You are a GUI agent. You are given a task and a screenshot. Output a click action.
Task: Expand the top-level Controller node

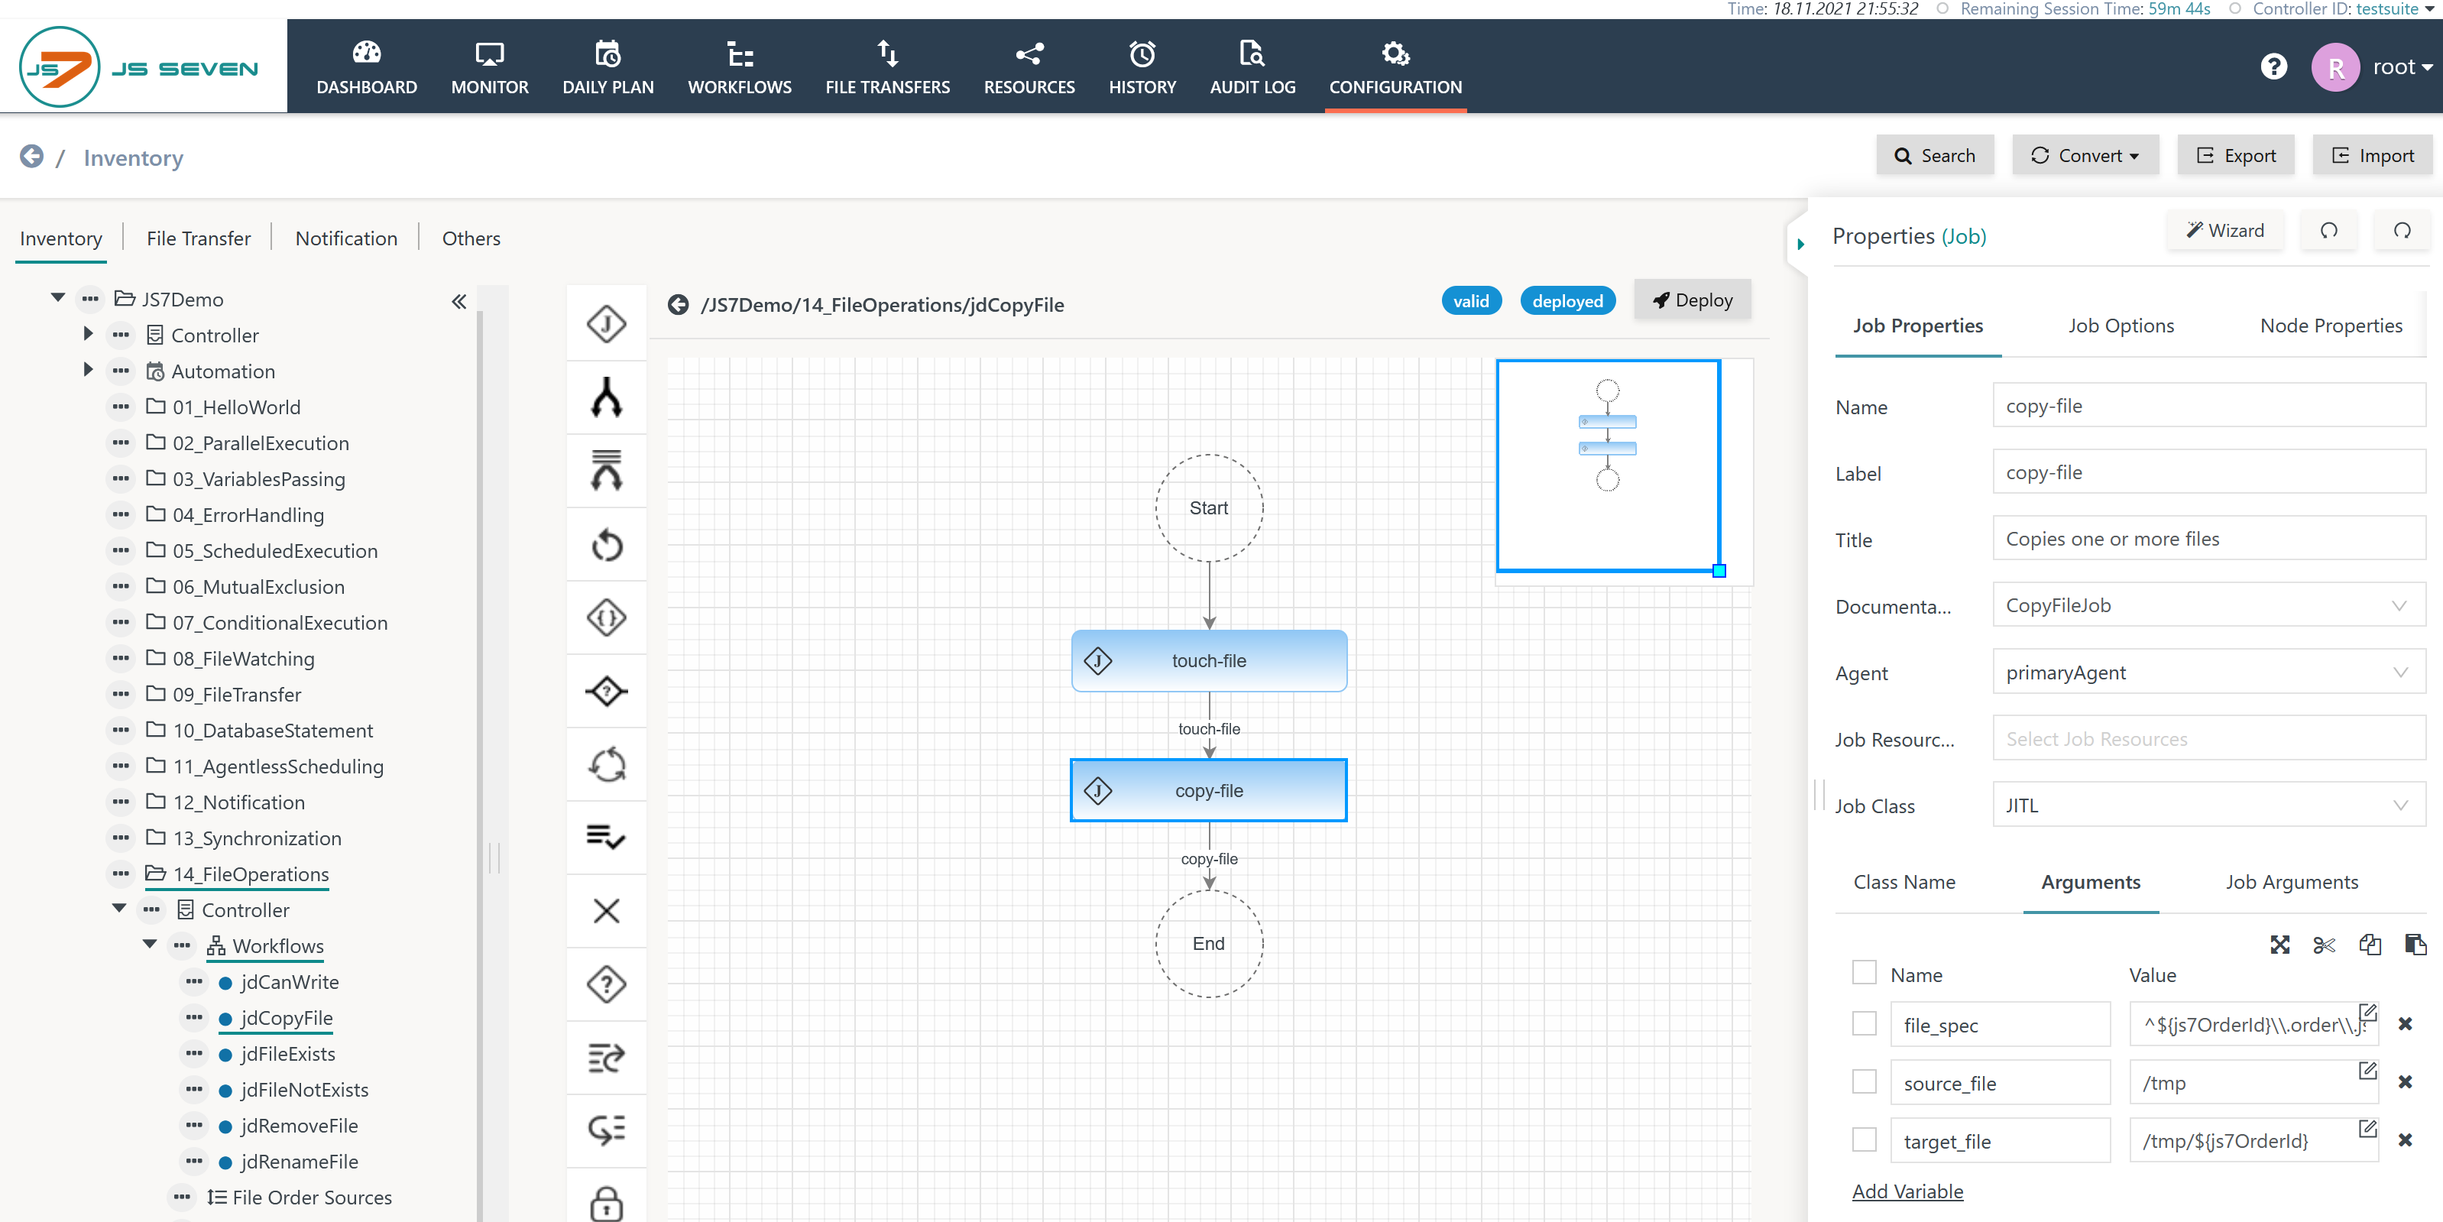[88, 334]
